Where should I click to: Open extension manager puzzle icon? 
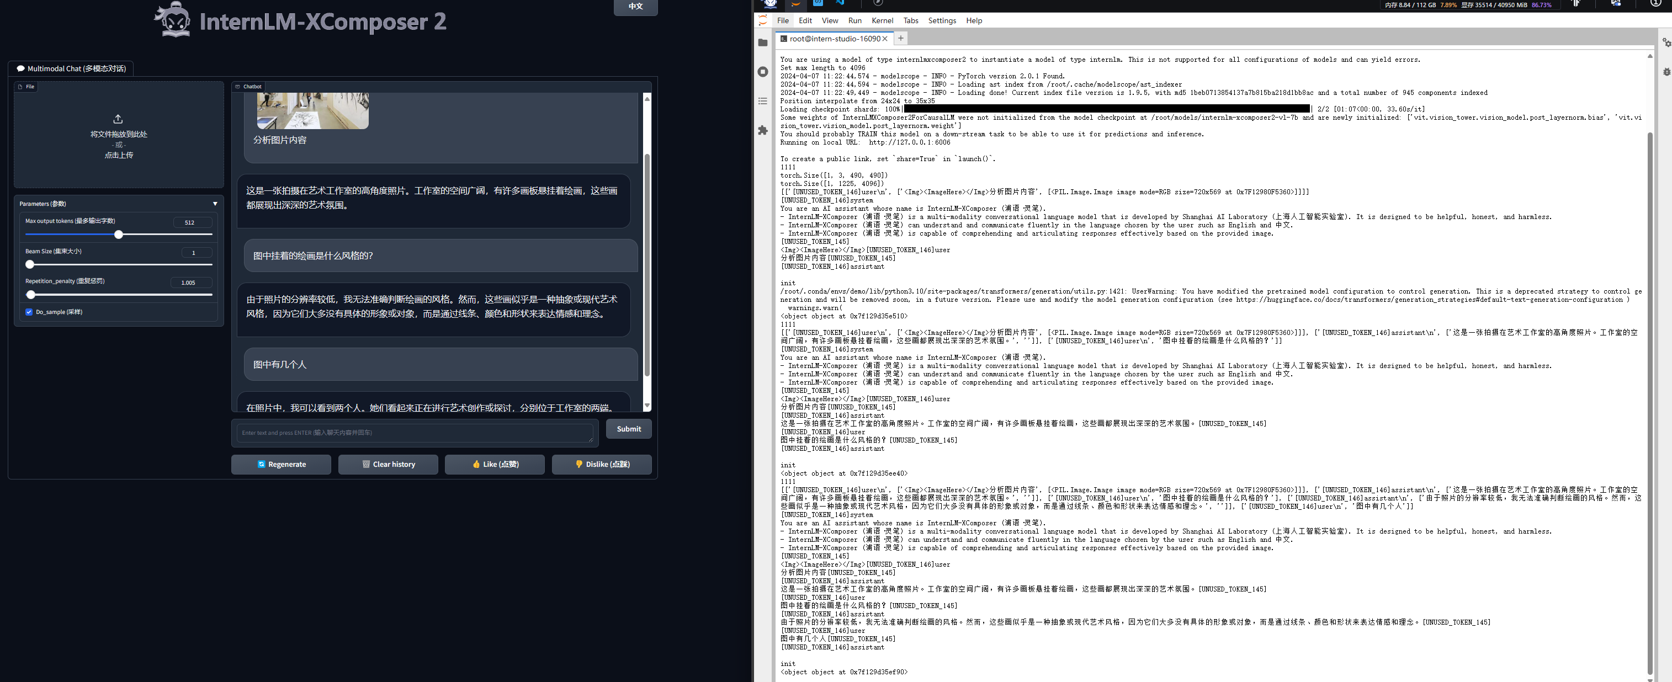763,130
